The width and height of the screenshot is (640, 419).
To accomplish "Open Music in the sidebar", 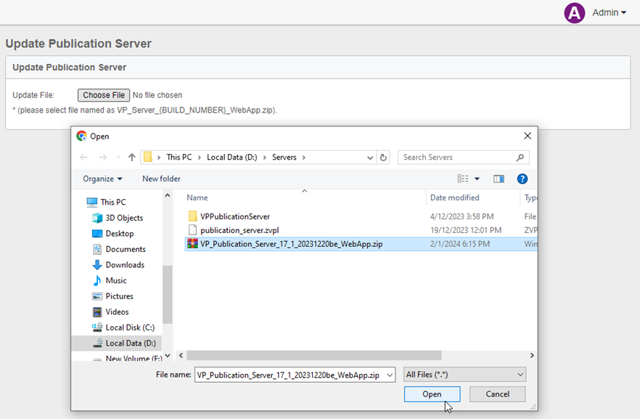I will [x=116, y=280].
